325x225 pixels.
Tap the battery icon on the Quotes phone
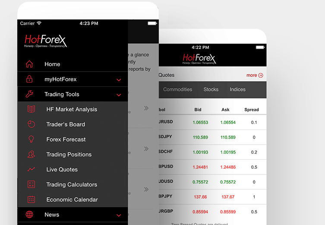pyautogui.click(x=260, y=48)
